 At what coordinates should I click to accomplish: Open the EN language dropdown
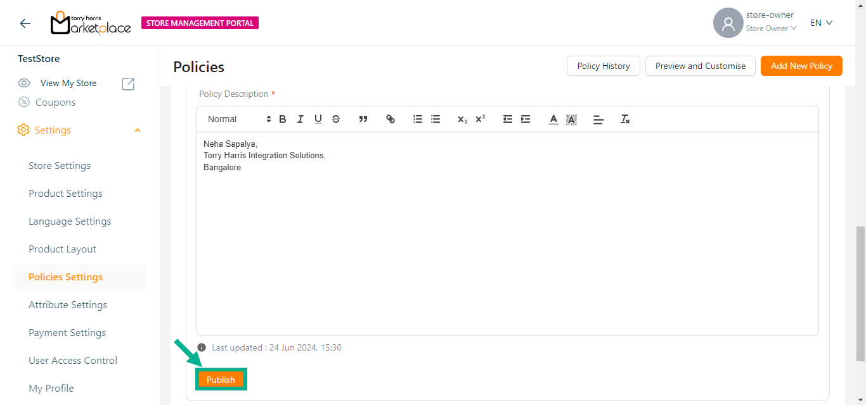point(821,23)
